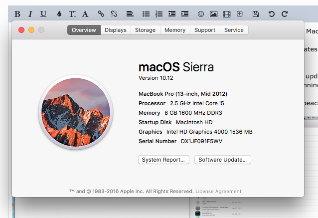Toggle italic formatting in editor toolbar
Image resolution: width=318 pixels, height=218 pixels.
[30, 14]
